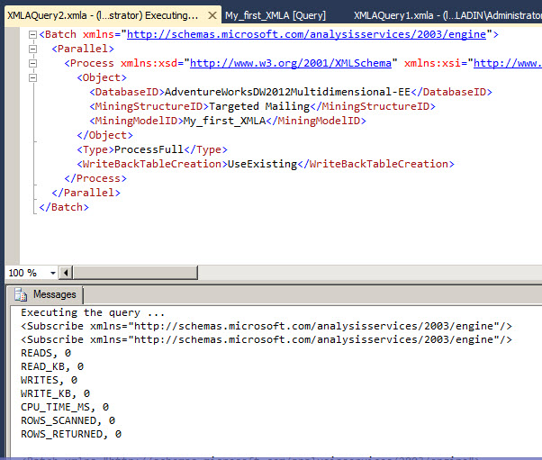Click the closing </Process> tag
The height and width of the screenshot is (460, 542).
point(95,178)
